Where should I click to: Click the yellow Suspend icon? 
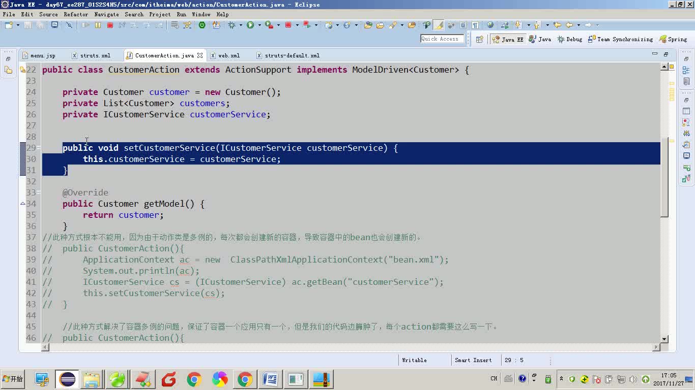click(98, 25)
